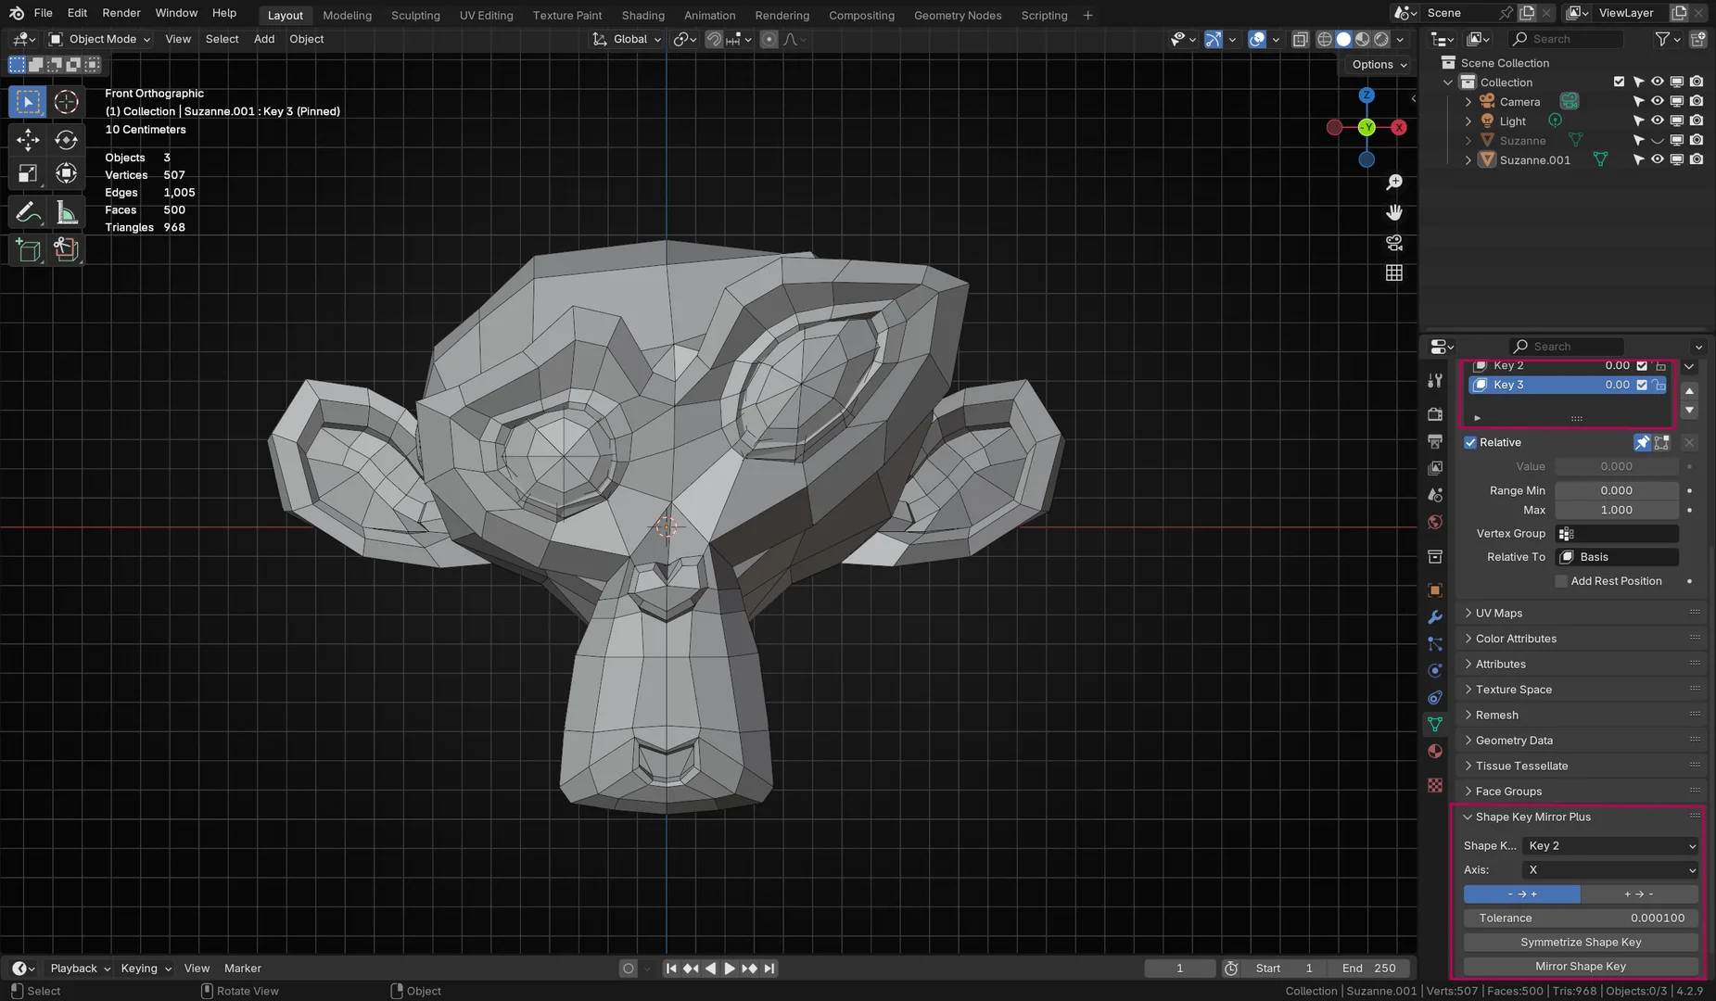This screenshot has width=1716, height=1001.
Task: Open the Modifiers properties tab
Action: (1435, 617)
